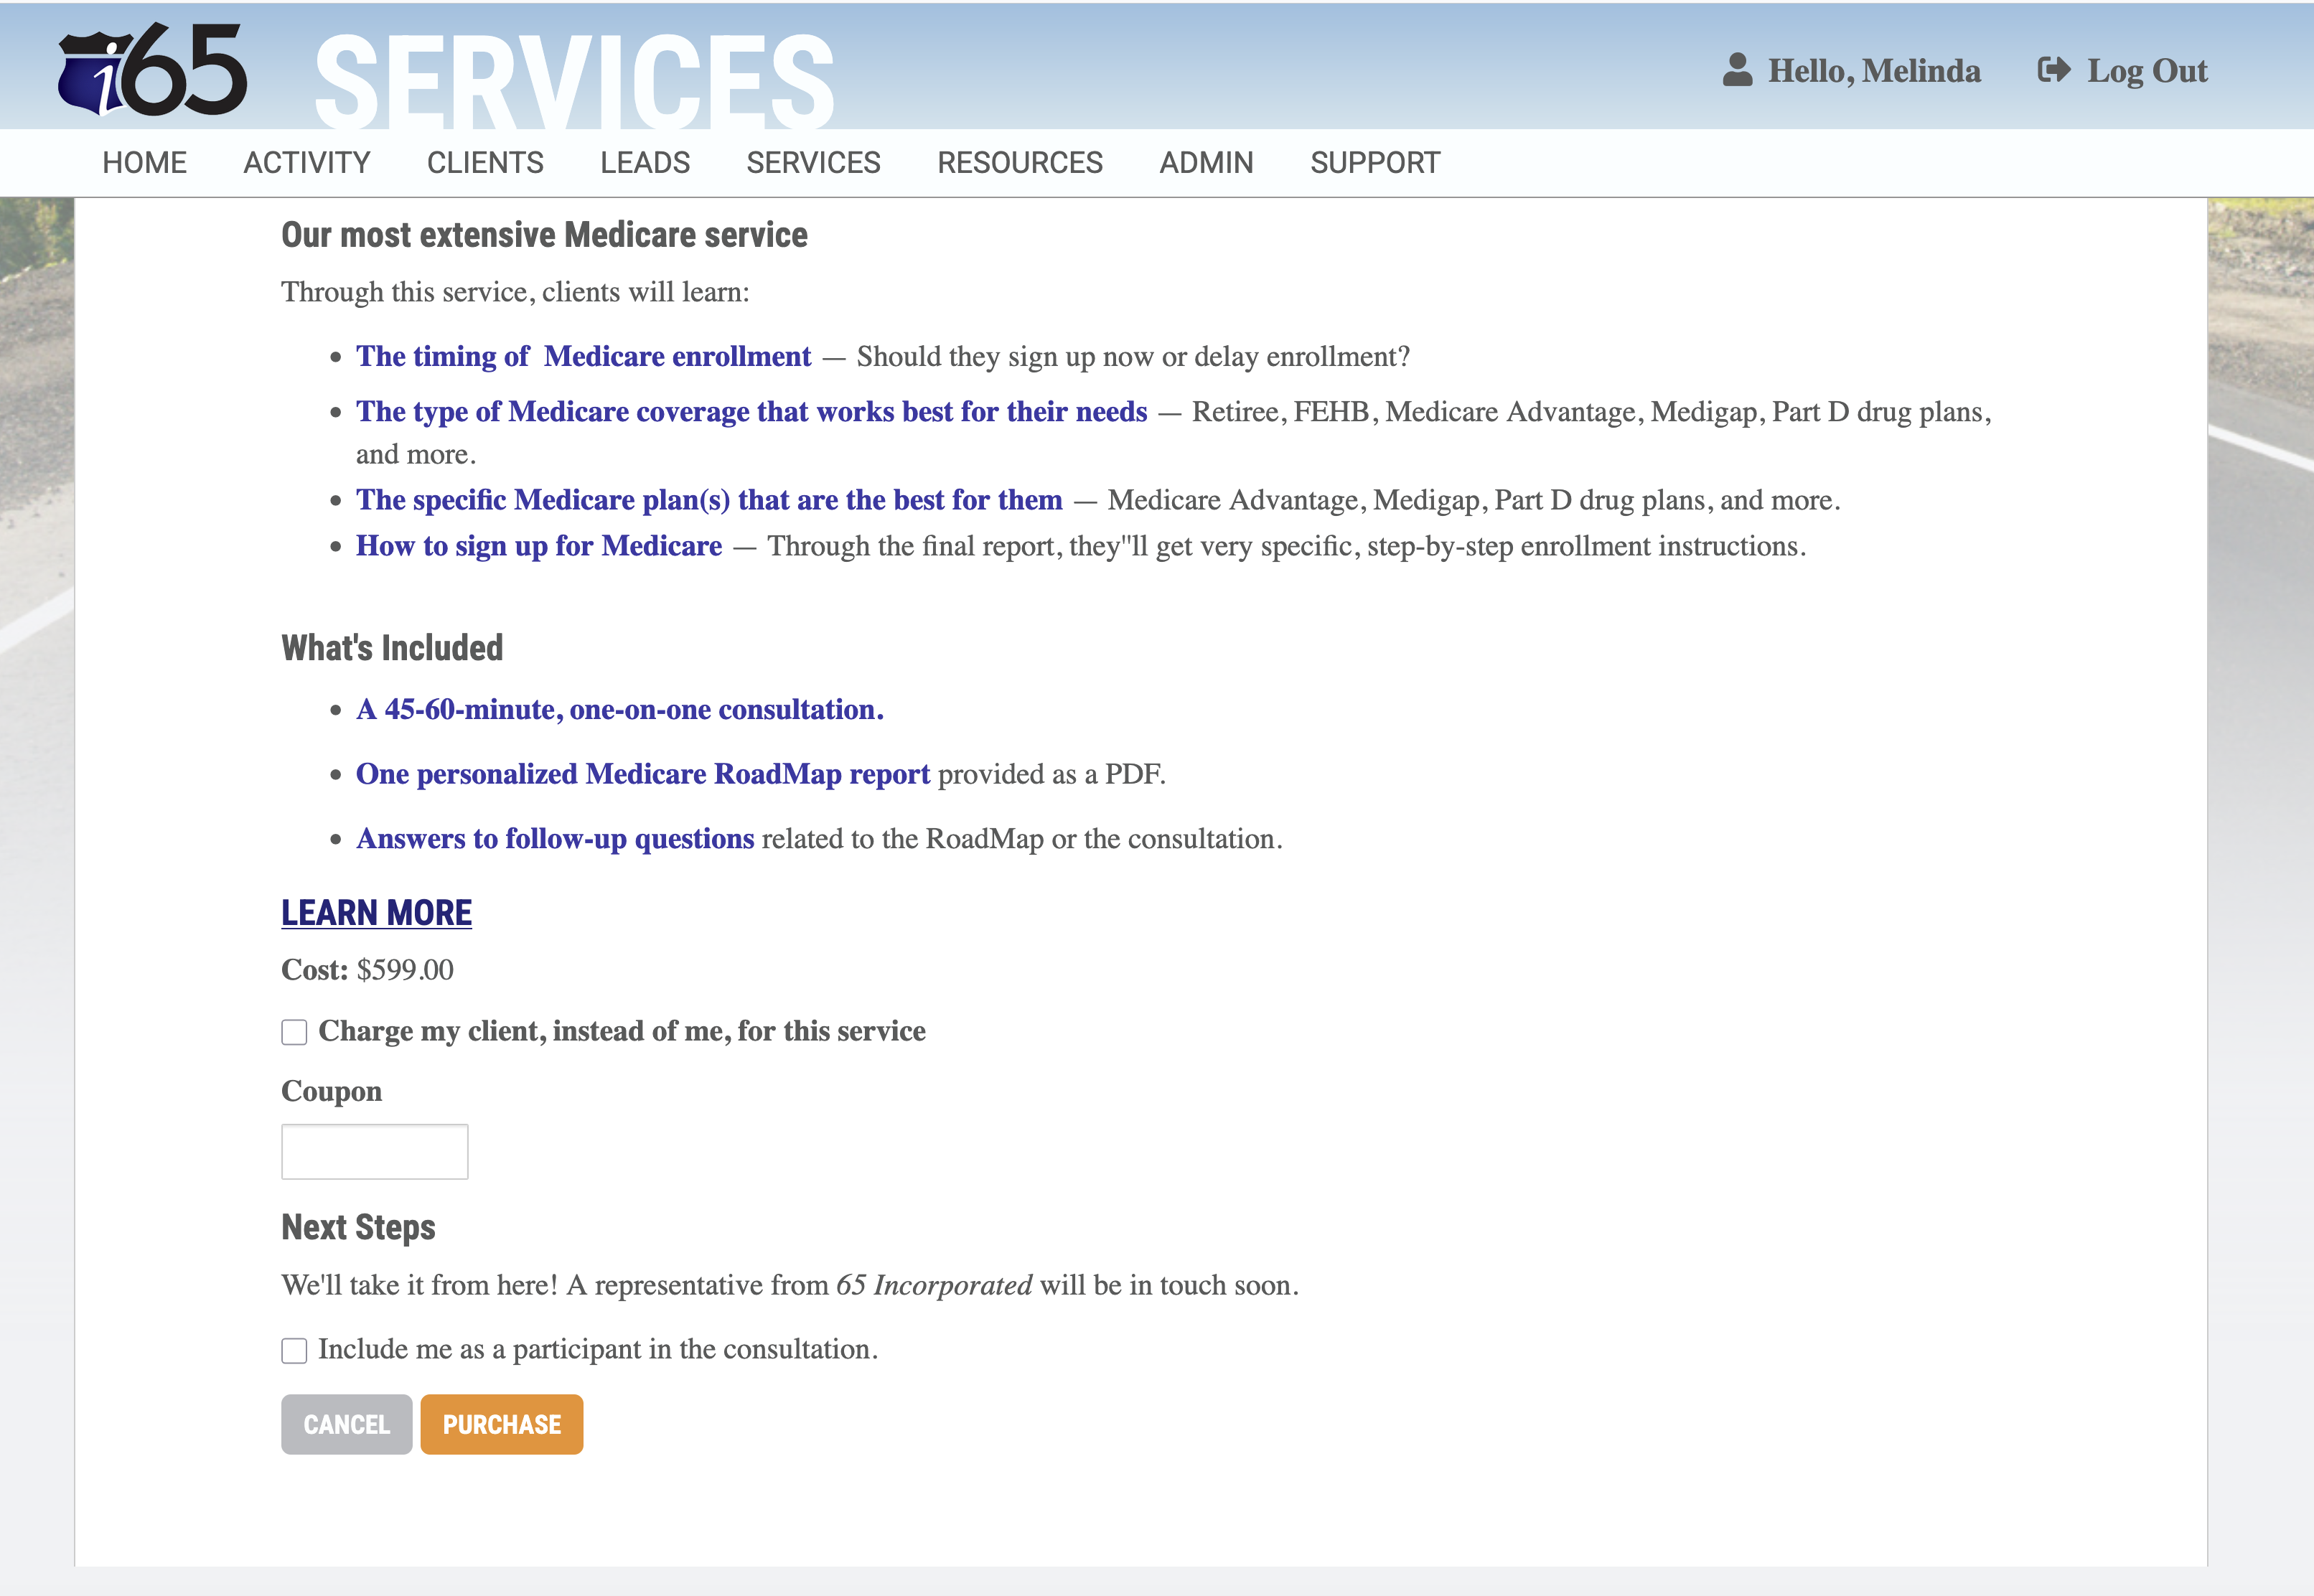Select the LEADS menu item

tap(645, 162)
